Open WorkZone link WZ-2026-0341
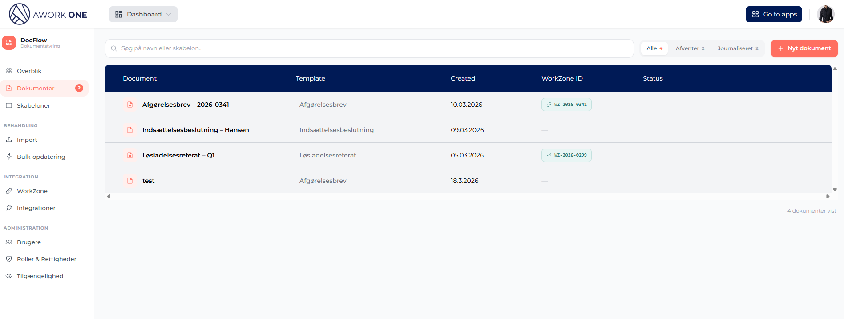 (x=566, y=105)
